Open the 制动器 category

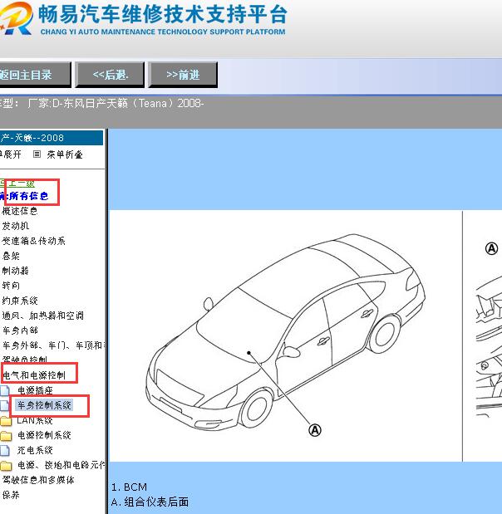(16, 271)
